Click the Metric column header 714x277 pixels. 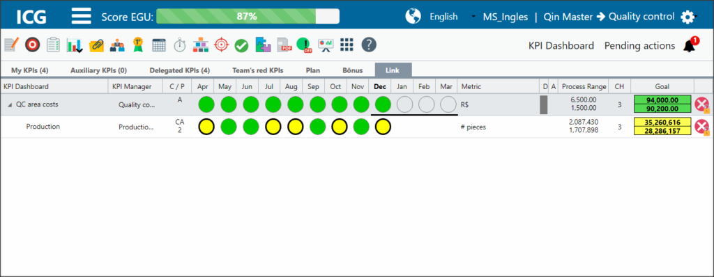(x=498, y=86)
